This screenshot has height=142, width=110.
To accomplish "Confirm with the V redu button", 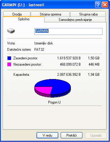I will pos(47,135).
